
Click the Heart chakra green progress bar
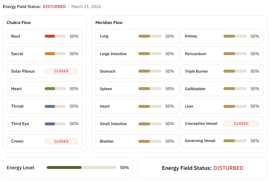55,89
